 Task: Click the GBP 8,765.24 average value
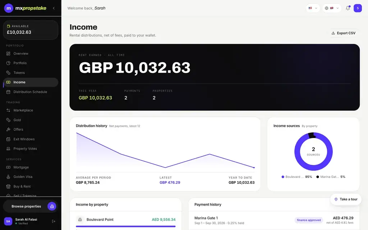click(x=88, y=183)
